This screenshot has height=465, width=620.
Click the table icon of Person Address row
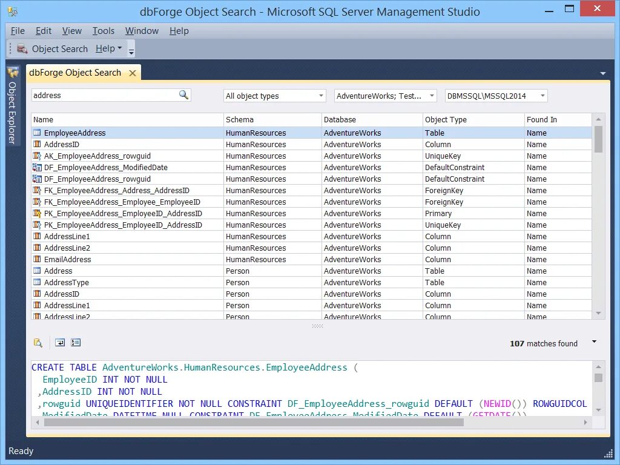point(37,271)
